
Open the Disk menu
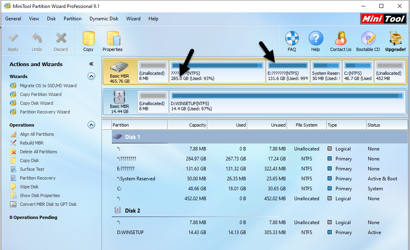[51, 19]
